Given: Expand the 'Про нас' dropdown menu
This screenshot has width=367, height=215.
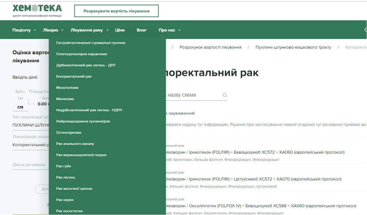Looking at the screenshot, I should click(167, 30).
